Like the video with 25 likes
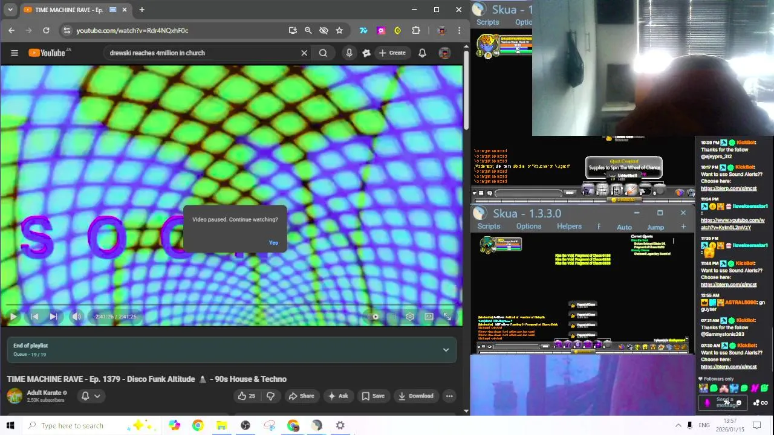 point(246,396)
